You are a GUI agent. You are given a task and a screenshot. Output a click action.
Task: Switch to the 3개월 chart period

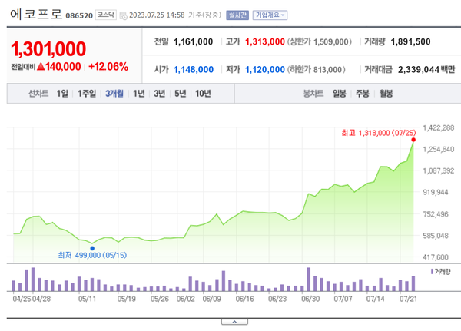coord(114,94)
